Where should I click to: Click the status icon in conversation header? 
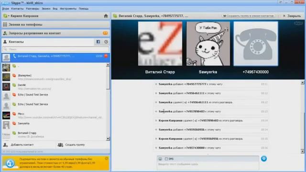115,16
